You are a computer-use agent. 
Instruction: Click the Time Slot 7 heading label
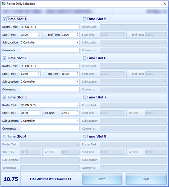pyautogui.click(x=96, y=97)
